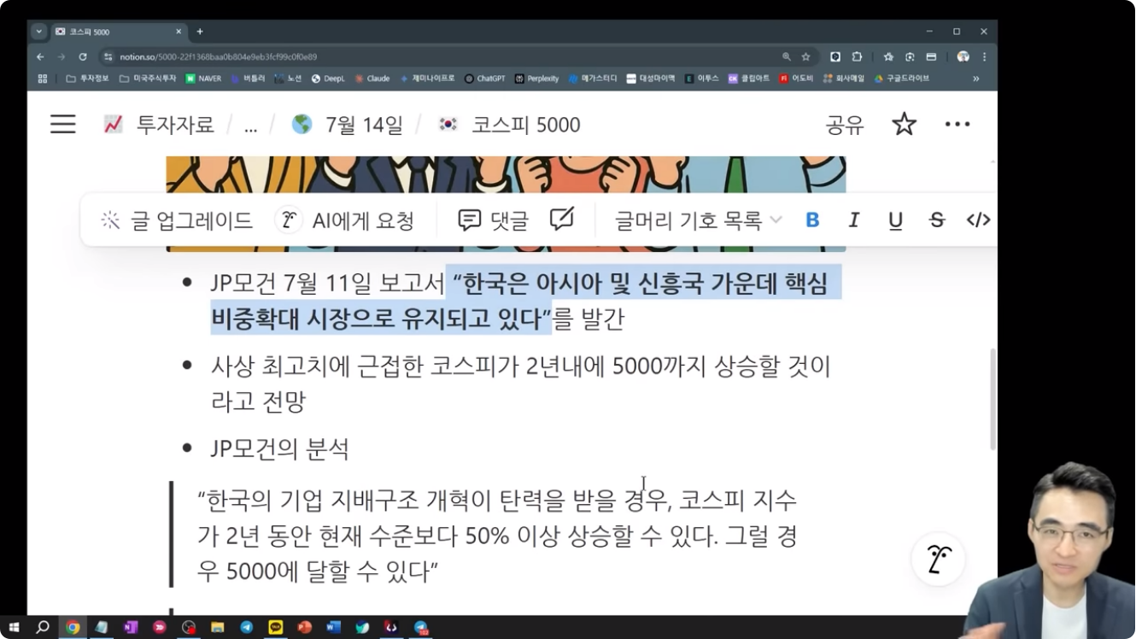Go to the 투자자료 breadcrumb page
The image size is (1136, 639).
click(174, 125)
